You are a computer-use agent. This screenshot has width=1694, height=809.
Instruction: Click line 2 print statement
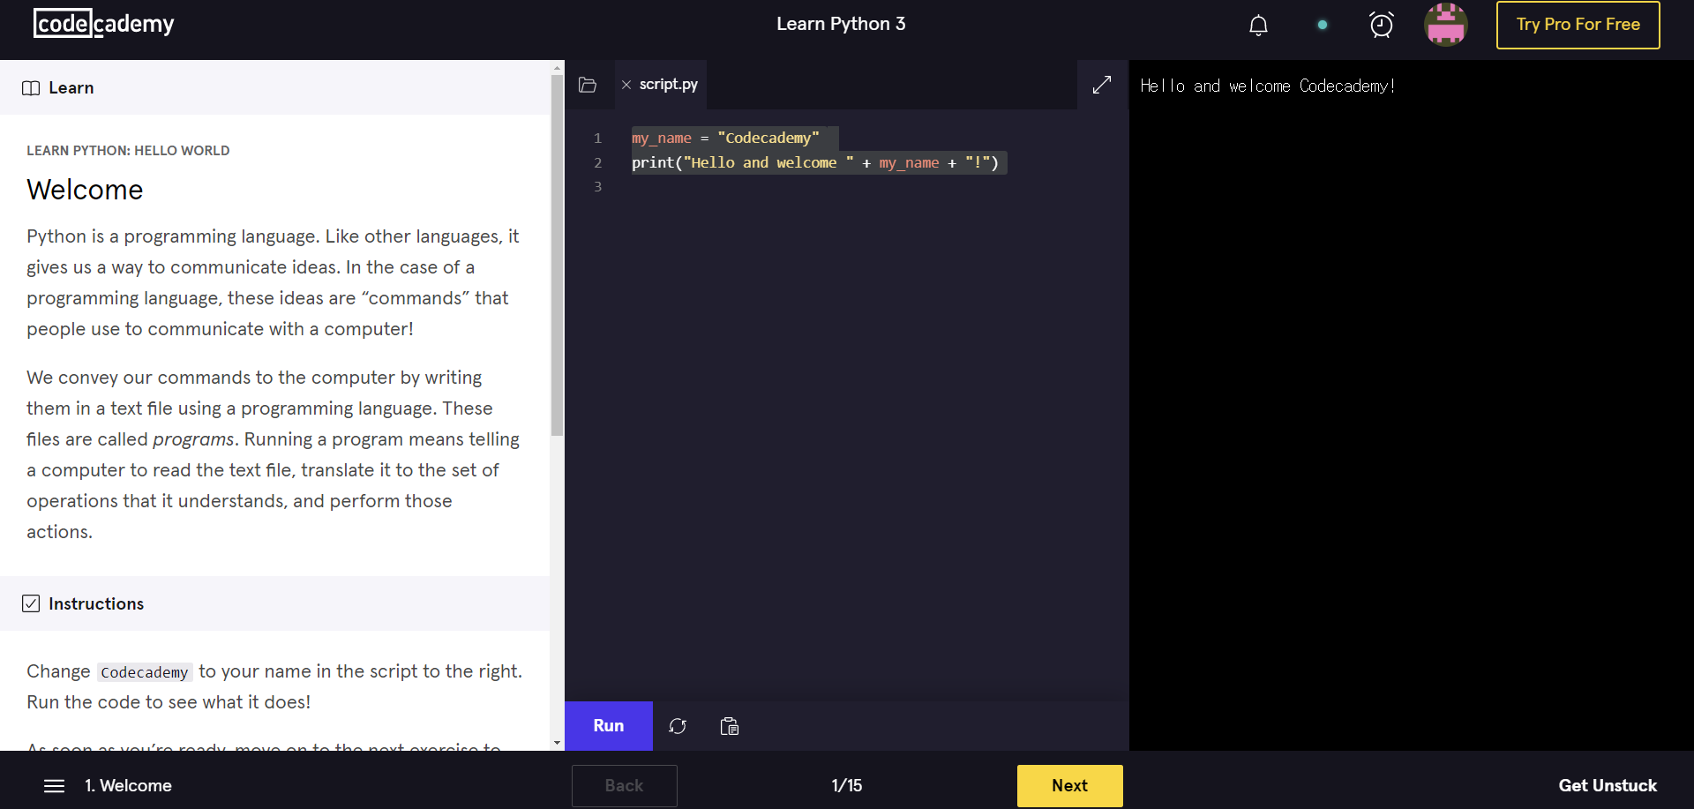[x=815, y=162]
